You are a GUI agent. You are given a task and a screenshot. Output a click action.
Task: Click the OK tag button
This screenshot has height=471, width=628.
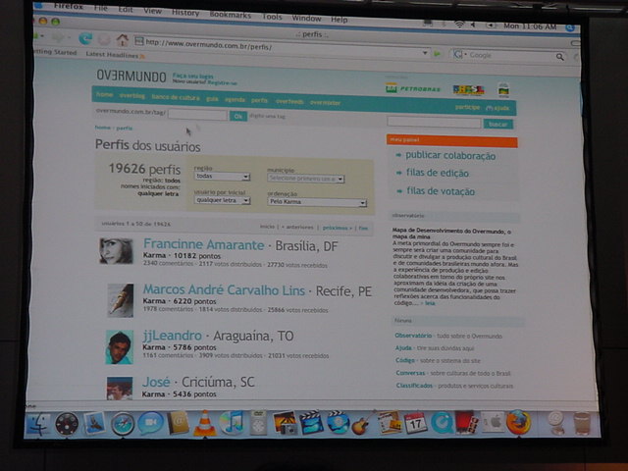click(x=237, y=116)
